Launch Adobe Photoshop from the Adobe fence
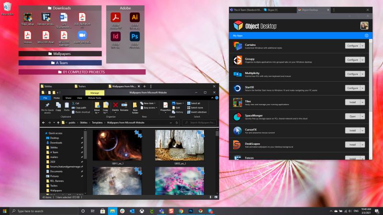The width and height of the screenshot is (383, 215). click(x=135, y=37)
